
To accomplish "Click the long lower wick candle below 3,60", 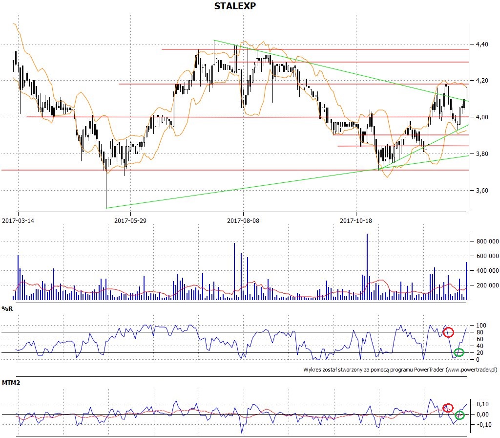I will click(x=106, y=184).
